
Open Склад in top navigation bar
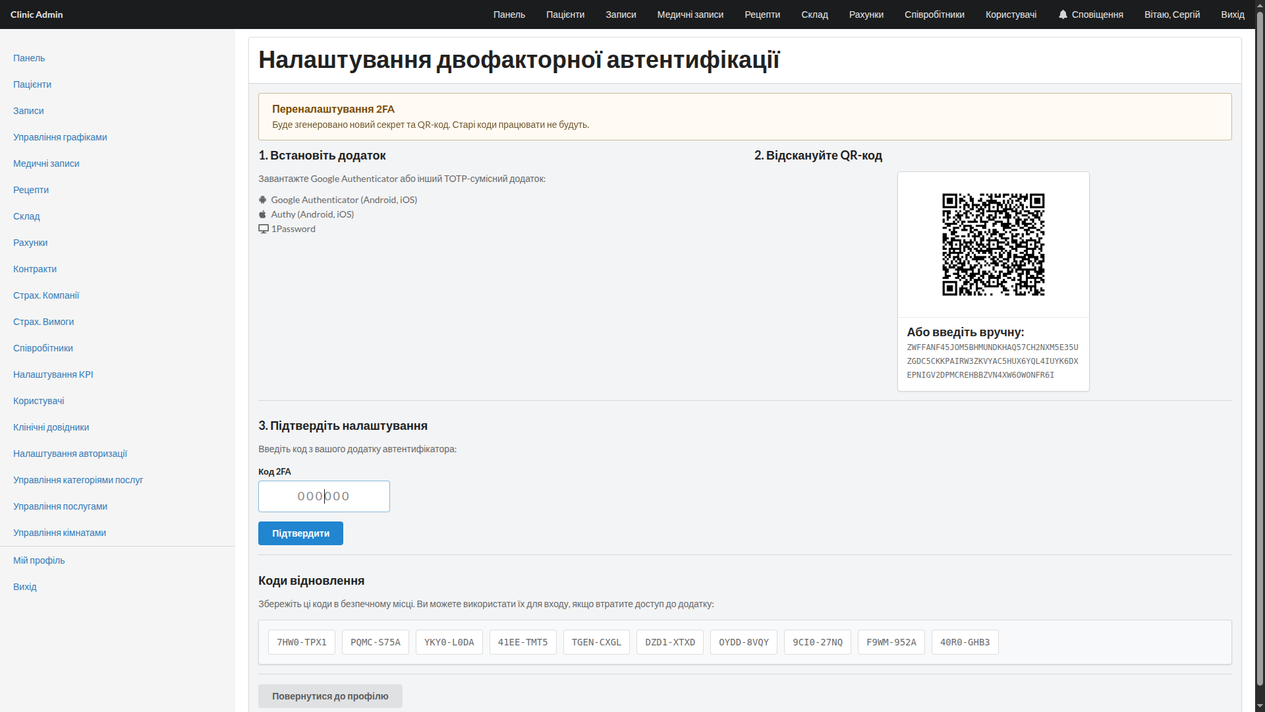point(814,15)
